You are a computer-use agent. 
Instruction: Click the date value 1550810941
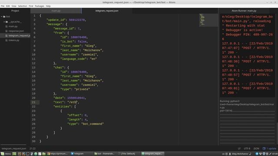[x=76, y=98]
